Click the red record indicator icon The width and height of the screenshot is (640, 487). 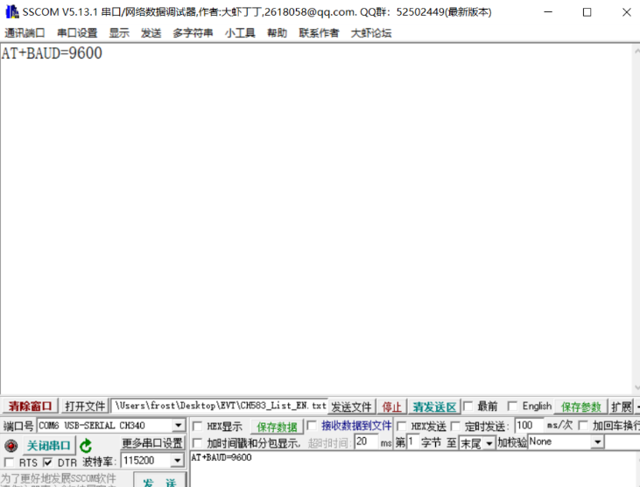click(11, 445)
